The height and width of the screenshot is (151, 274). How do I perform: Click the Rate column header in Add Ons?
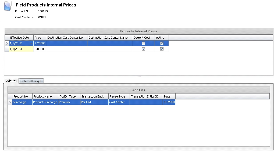point(169,96)
